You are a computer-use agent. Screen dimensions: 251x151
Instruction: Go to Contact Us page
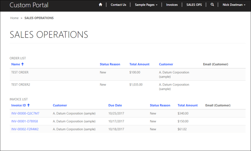(x=118, y=5)
